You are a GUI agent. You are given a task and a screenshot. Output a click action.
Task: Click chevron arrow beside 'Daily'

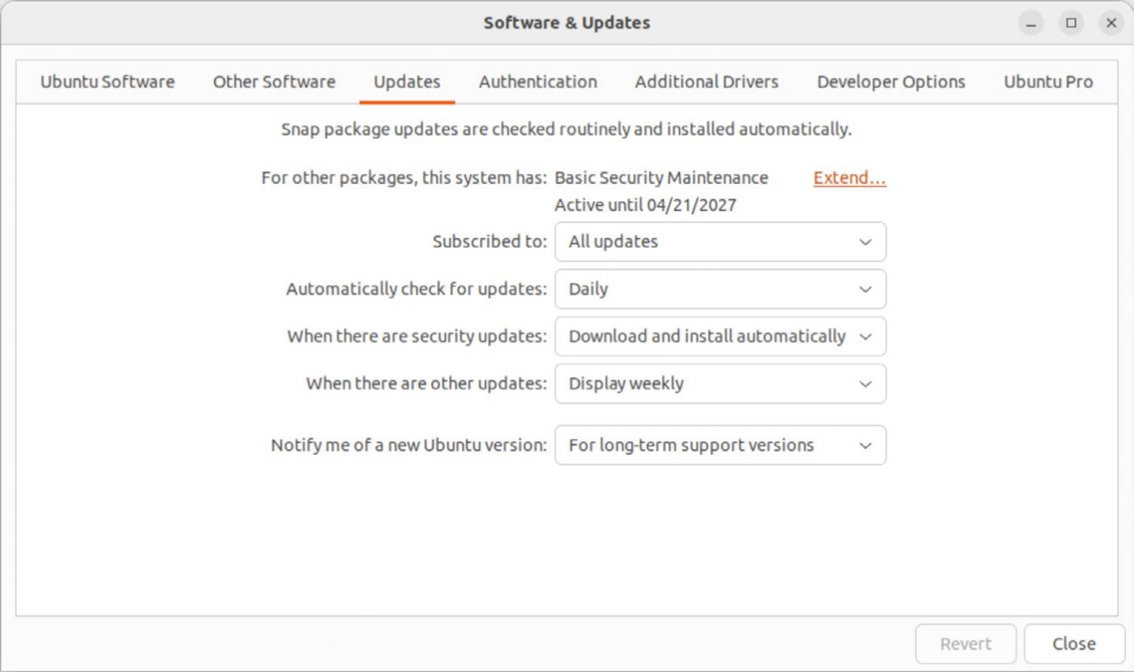(865, 289)
